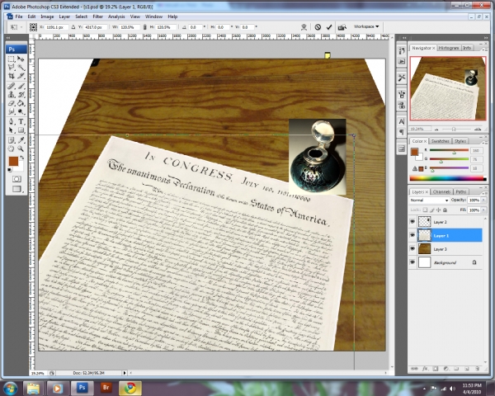Open the Opacity slider arrow
Viewport: 495px width, 396px height.
point(483,200)
